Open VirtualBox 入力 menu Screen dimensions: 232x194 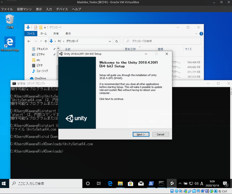coord(49,9)
